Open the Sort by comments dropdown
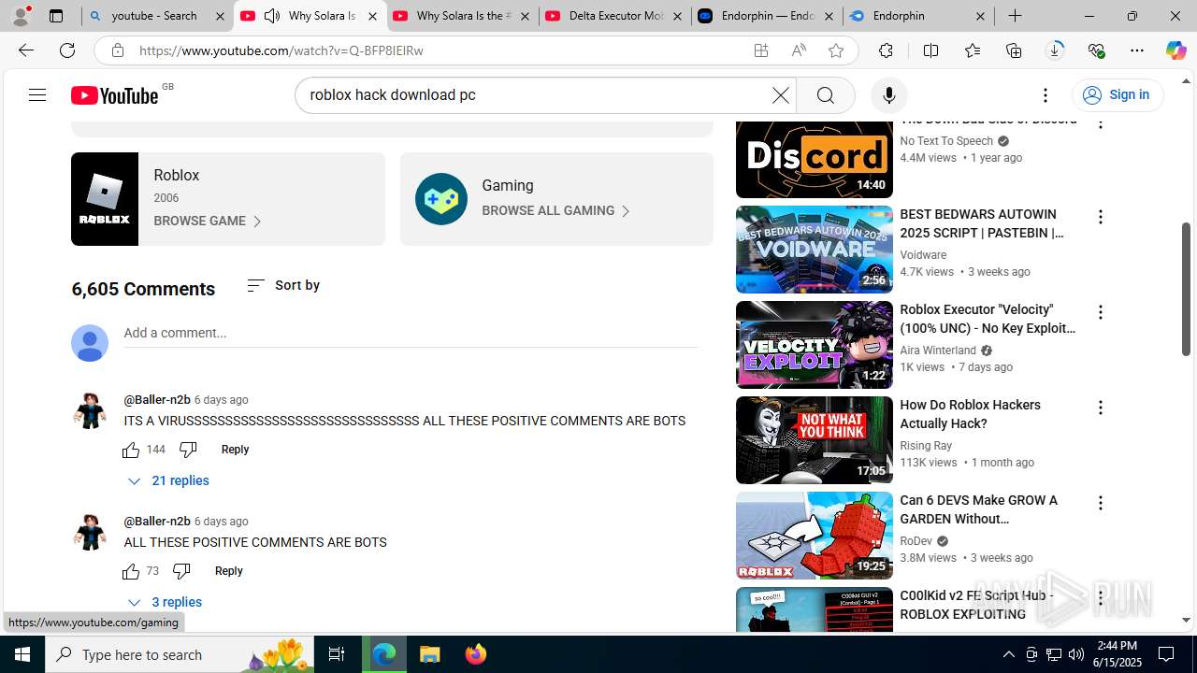This screenshot has height=673, width=1197. [x=283, y=285]
